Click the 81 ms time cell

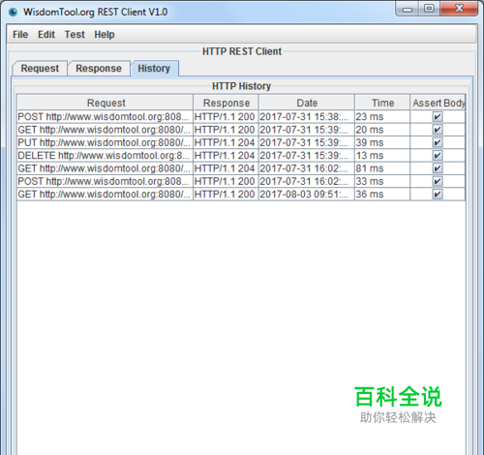pos(382,168)
